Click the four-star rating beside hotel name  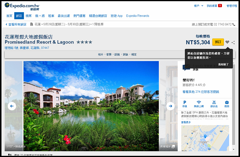coord(84,42)
